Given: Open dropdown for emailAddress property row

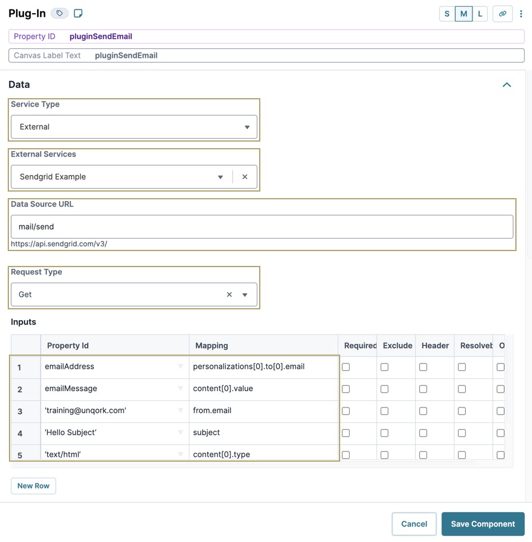Looking at the screenshot, I should tap(181, 366).
